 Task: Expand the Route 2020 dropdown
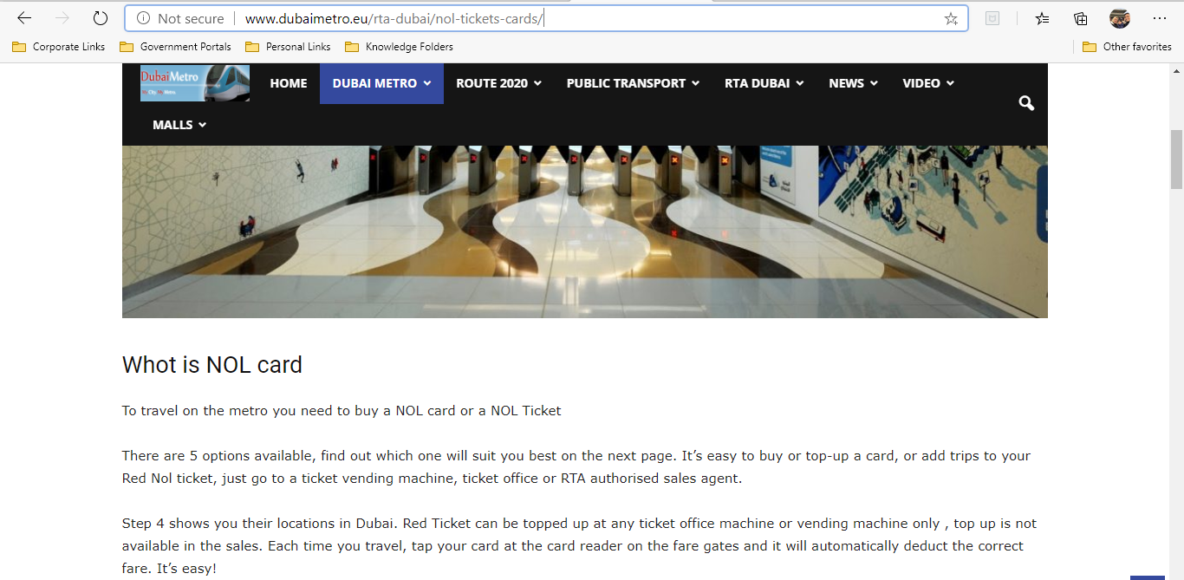[x=499, y=83]
